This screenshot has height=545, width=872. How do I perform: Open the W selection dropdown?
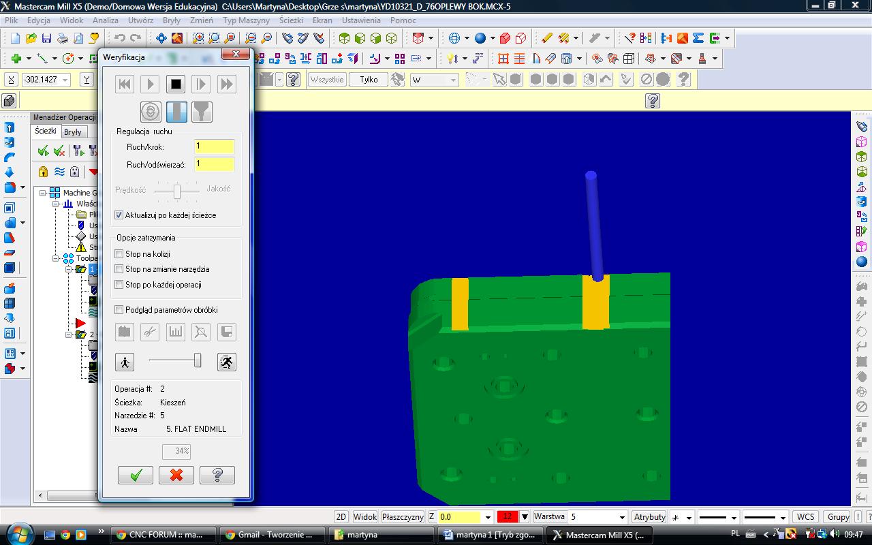[453, 80]
